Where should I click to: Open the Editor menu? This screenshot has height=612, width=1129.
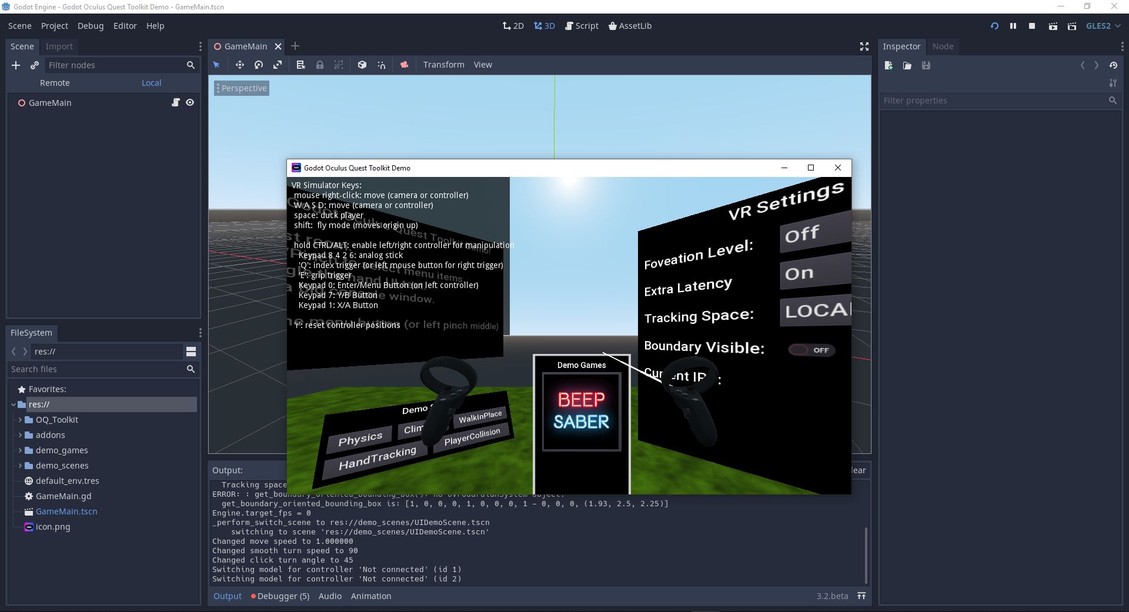pos(125,26)
